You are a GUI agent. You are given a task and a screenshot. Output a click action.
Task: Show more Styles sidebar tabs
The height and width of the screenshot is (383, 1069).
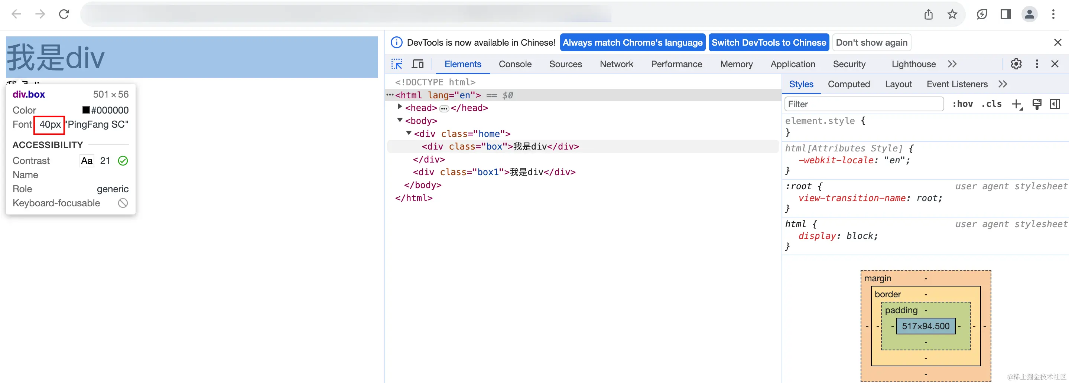coord(1003,84)
